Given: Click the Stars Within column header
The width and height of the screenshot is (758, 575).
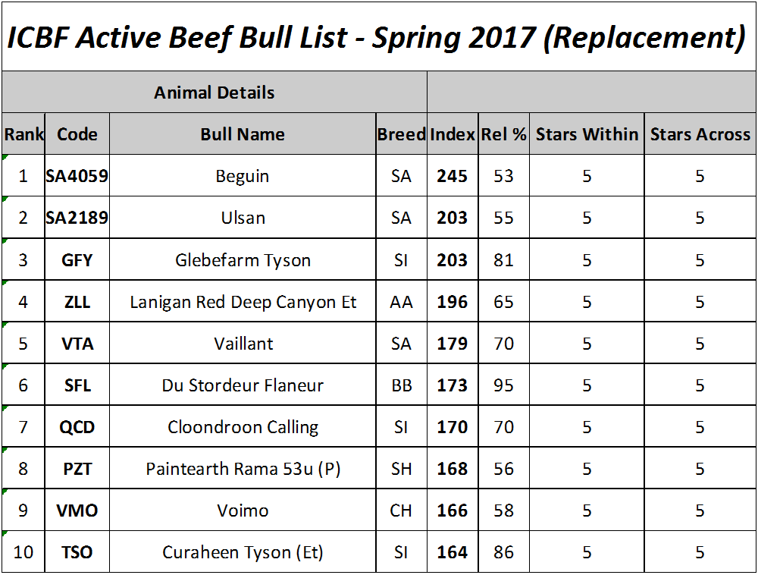Looking at the screenshot, I should (x=587, y=134).
